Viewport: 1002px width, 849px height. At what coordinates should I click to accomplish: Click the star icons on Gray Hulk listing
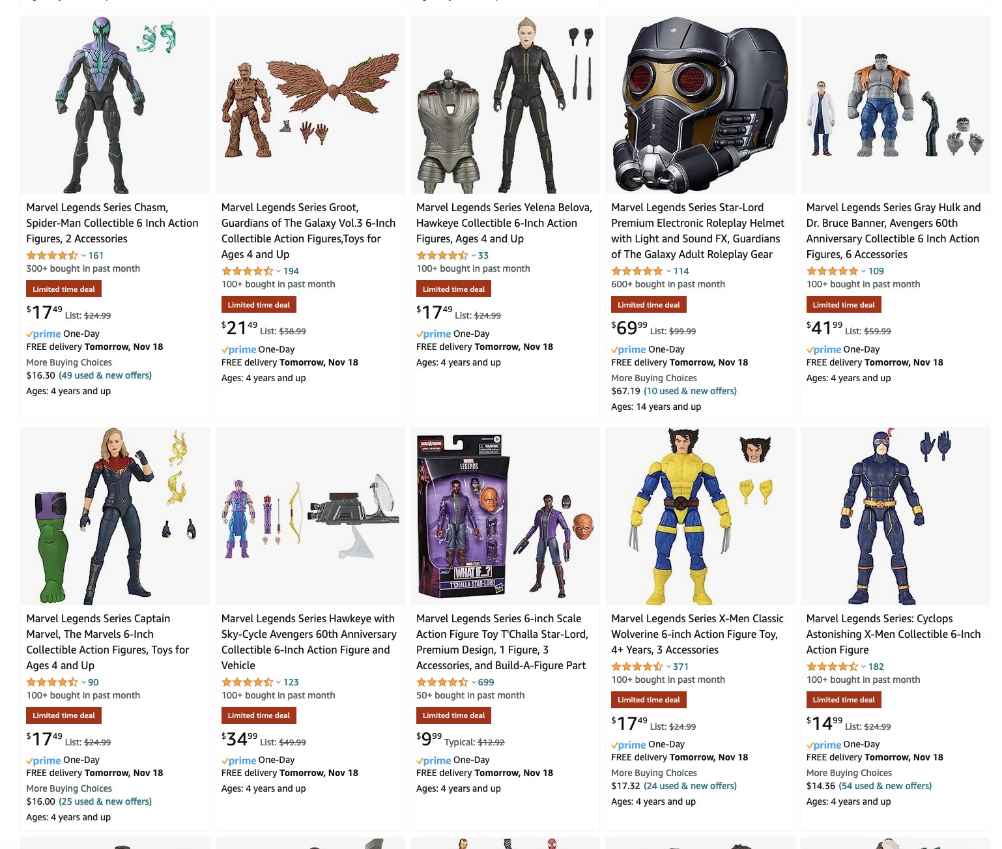tap(832, 271)
